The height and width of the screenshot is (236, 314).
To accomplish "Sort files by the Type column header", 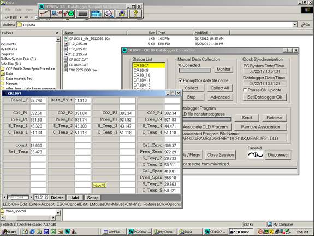I will [x=175, y=32].
